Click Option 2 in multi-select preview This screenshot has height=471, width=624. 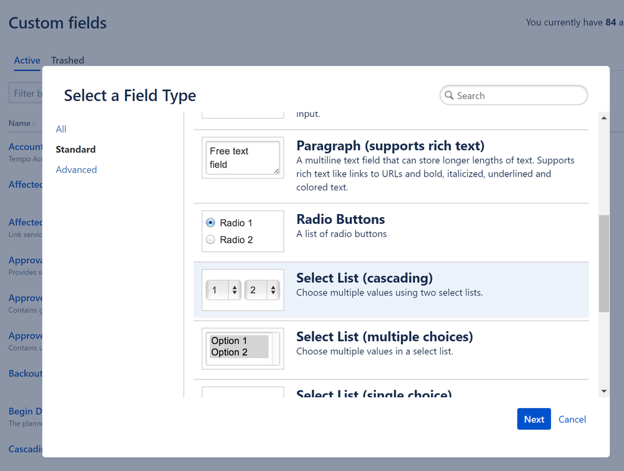tap(229, 352)
